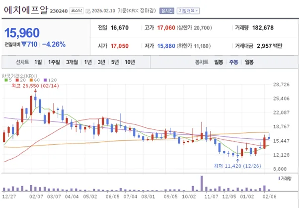Click the 06/05 date axis label
This screenshot has width=299, height=208.
click(x=113, y=197)
